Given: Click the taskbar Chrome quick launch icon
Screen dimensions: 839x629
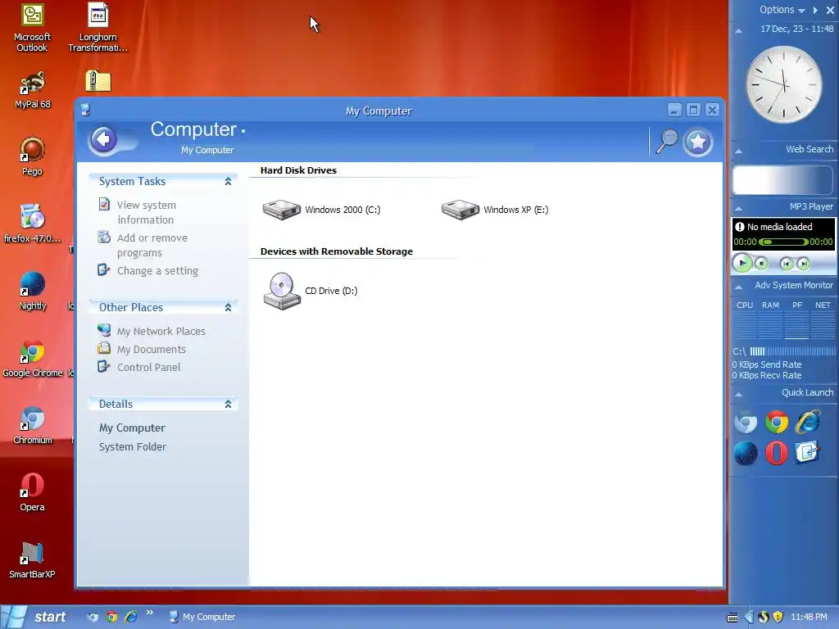Looking at the screenshot, I should (111, 617).
